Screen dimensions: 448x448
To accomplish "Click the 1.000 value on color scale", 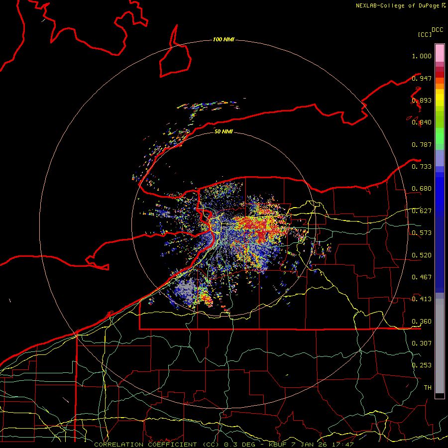I will [x=422, y=56].
